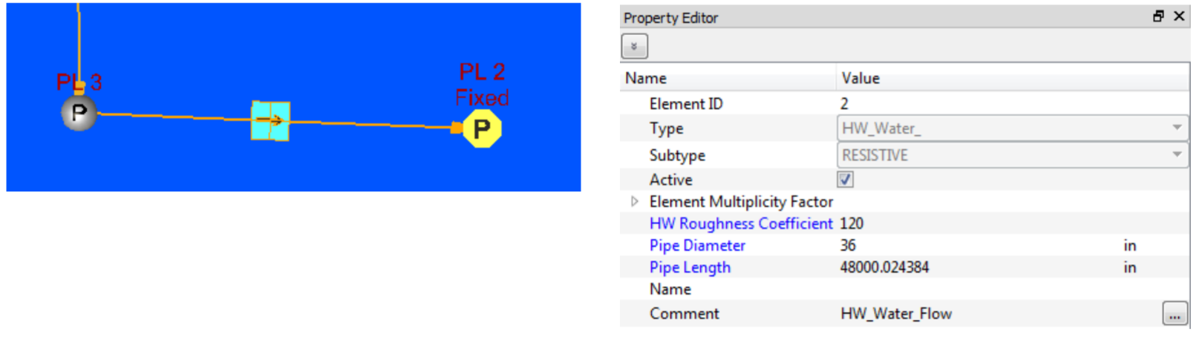Screen dimensions: 1202x337
Task: Select the yellow PL 2 fixed pressure node
Action: [481, 129]
